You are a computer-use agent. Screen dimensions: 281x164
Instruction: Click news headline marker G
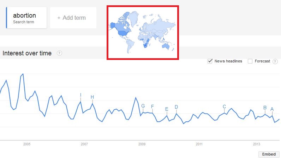(143, 106)
